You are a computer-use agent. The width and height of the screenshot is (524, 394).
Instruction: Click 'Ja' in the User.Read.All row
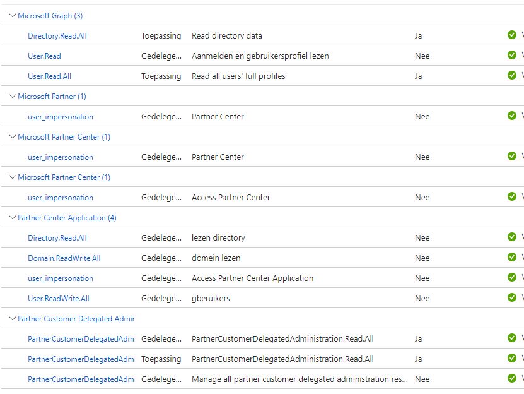click(419, 76)
